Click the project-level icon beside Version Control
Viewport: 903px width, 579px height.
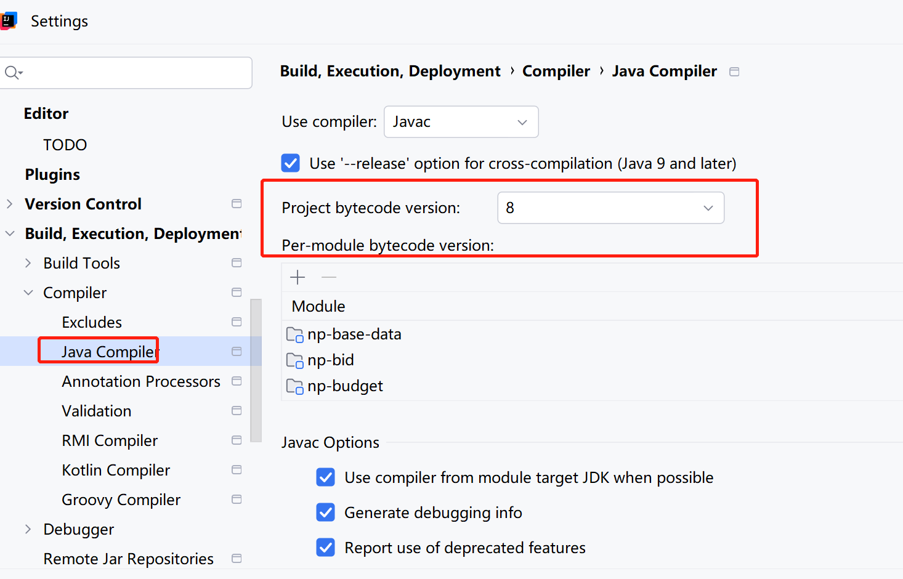point(237,204)
